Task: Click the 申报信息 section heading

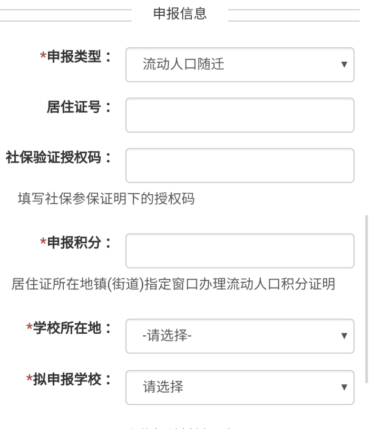Action: tap(180, 13)
